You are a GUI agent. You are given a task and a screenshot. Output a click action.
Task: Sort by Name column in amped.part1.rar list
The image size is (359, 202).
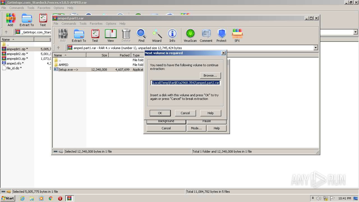click(69, 55)
